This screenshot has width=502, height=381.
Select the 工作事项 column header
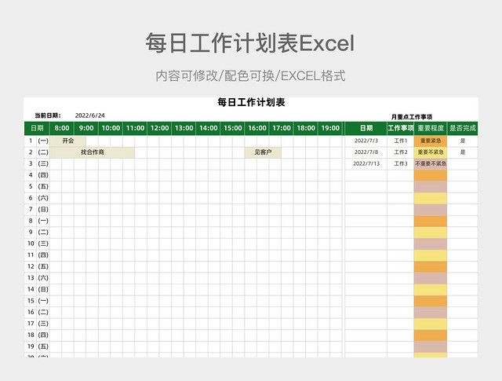401,128
